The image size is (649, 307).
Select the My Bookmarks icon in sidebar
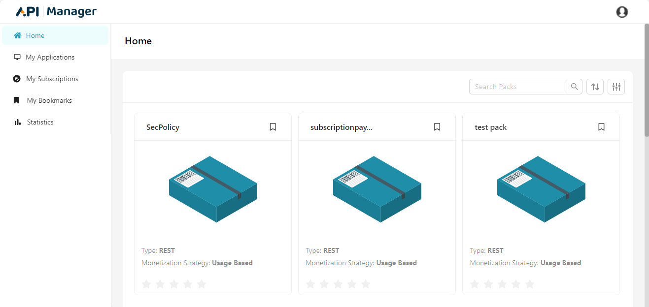click(x=17, y=100)
